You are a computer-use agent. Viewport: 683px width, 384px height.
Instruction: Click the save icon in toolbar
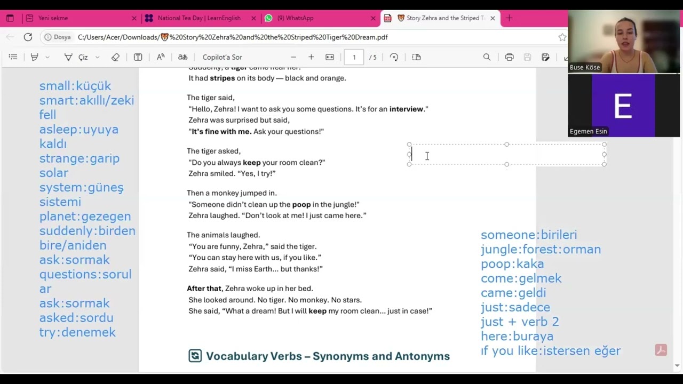[527, 57]
